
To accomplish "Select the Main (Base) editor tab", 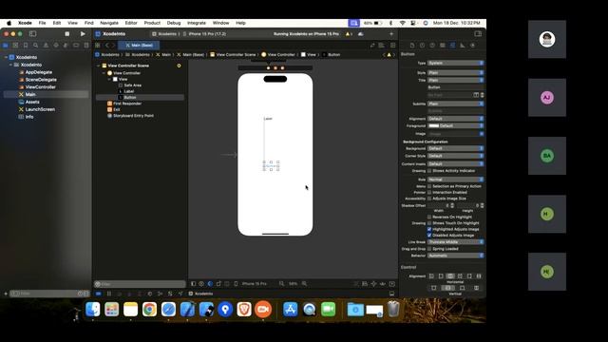I will coord(139,46).
